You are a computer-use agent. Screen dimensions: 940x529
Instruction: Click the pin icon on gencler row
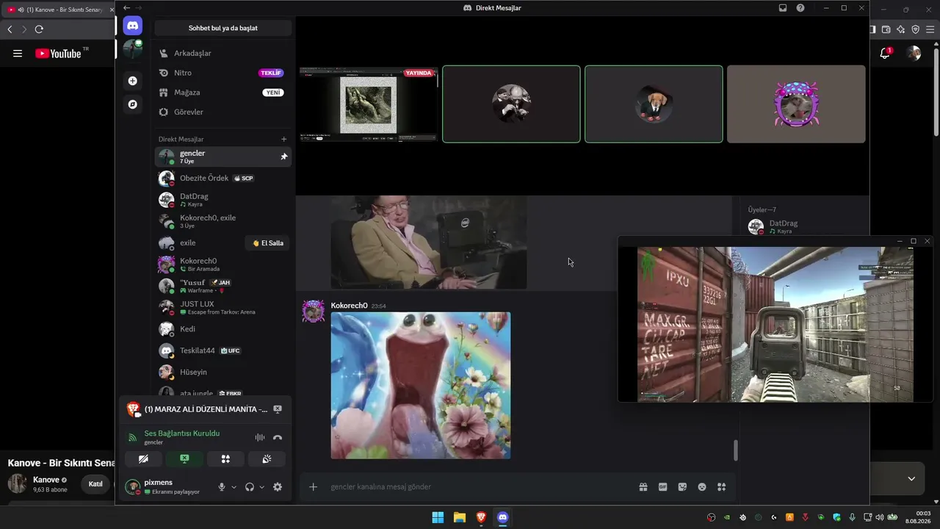click(284, 156)
